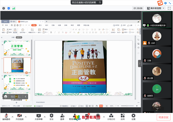Adjust the zoom slider in status bar
The width and height of the screenshot is (173, 122).
pyautogui.click(x=127, y=106)
